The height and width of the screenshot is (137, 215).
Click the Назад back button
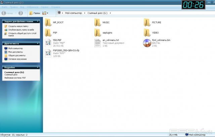coord(8,13)
